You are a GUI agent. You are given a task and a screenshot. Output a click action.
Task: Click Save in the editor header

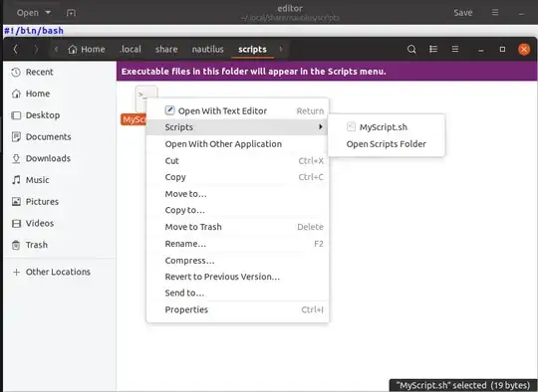tap(463, 13)
